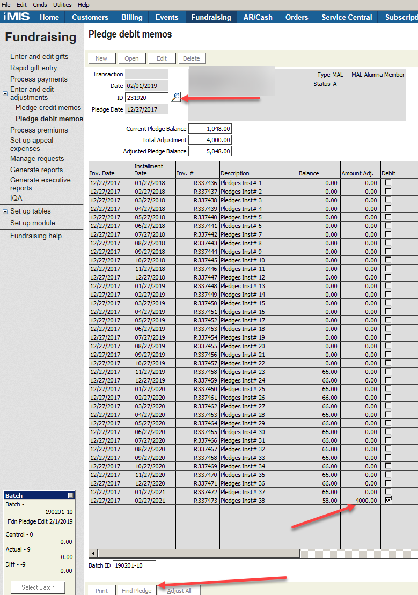
Task: Click the Adjust All button
Action: [179, 590]
